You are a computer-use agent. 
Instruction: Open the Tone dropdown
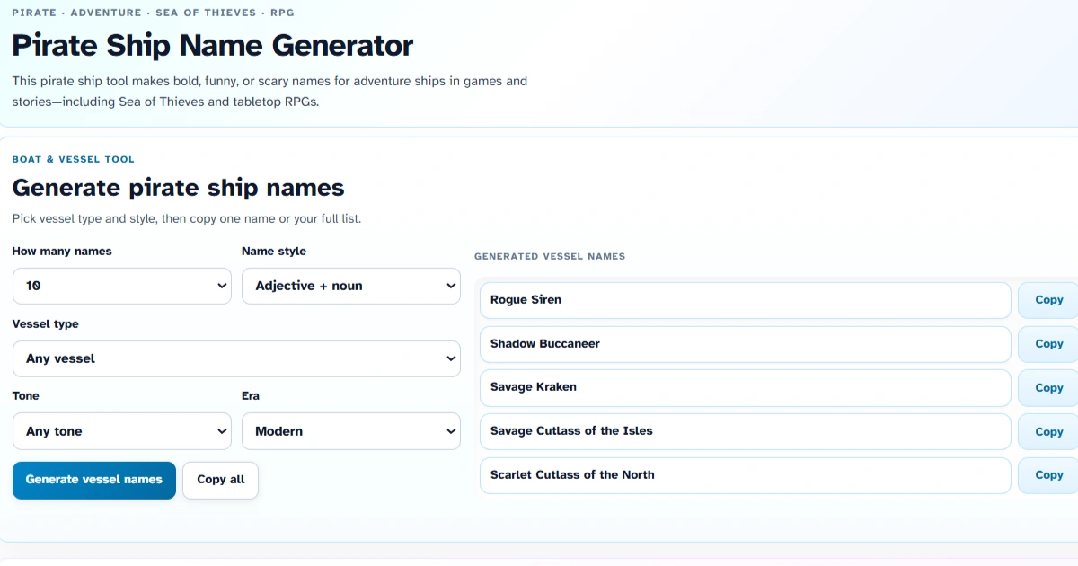(x=121, y=431)
